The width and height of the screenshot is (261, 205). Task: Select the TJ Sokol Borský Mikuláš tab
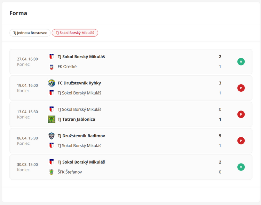[x=75, y=33]
